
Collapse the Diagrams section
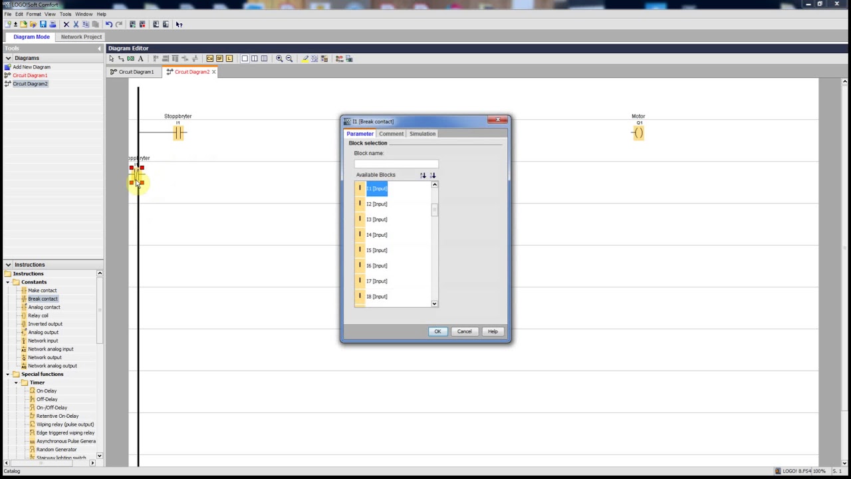click(x=8, y=58)
